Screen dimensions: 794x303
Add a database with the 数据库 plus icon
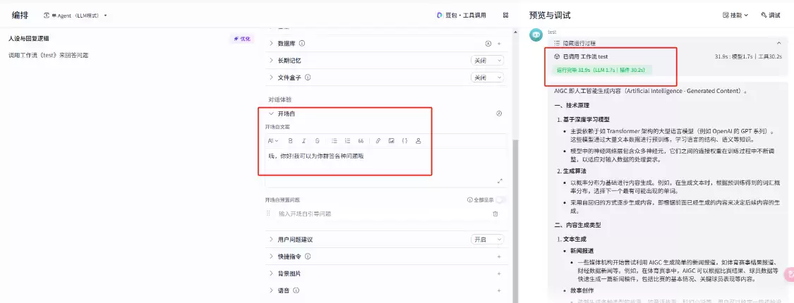[499, 44]
